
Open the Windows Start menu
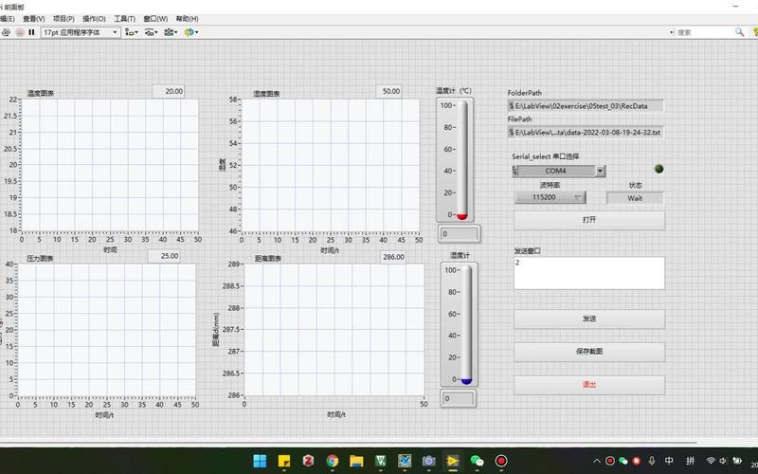260,461
